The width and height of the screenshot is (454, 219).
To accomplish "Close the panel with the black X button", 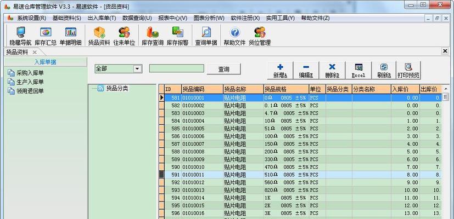I will [x=445, y=51].
